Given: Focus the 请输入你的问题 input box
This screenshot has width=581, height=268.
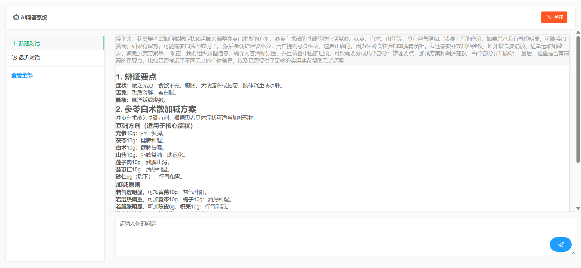Looking at the screenshot, I should (x=333, y=236).
